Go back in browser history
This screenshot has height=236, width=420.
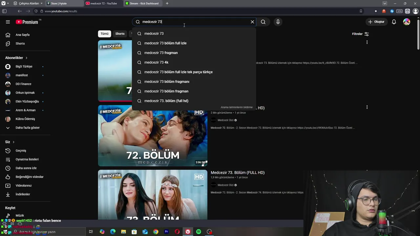(x=20, y=11)
